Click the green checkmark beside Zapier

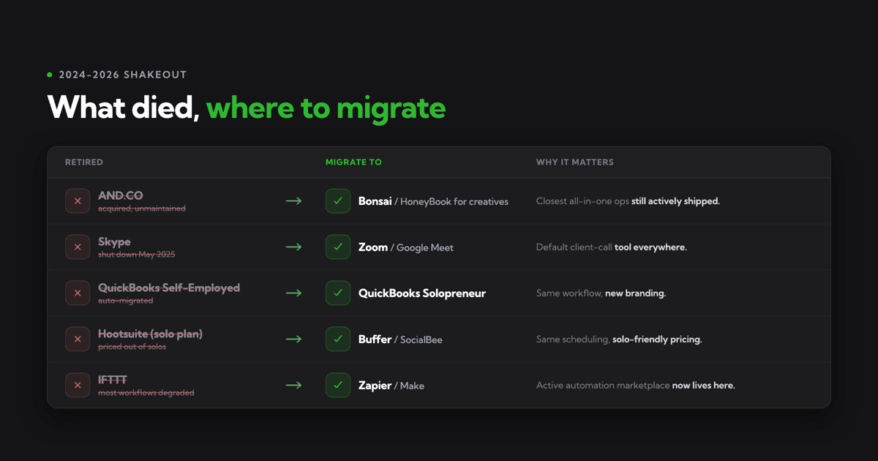[x=338, y=385]
